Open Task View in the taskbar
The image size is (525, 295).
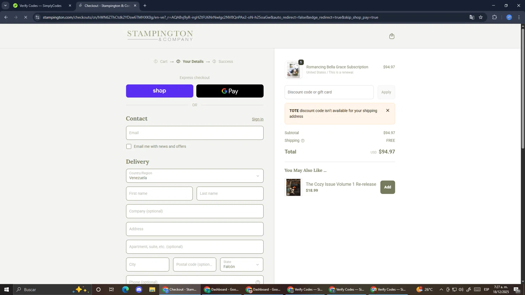pyautogui.click(x=112, y=290)
